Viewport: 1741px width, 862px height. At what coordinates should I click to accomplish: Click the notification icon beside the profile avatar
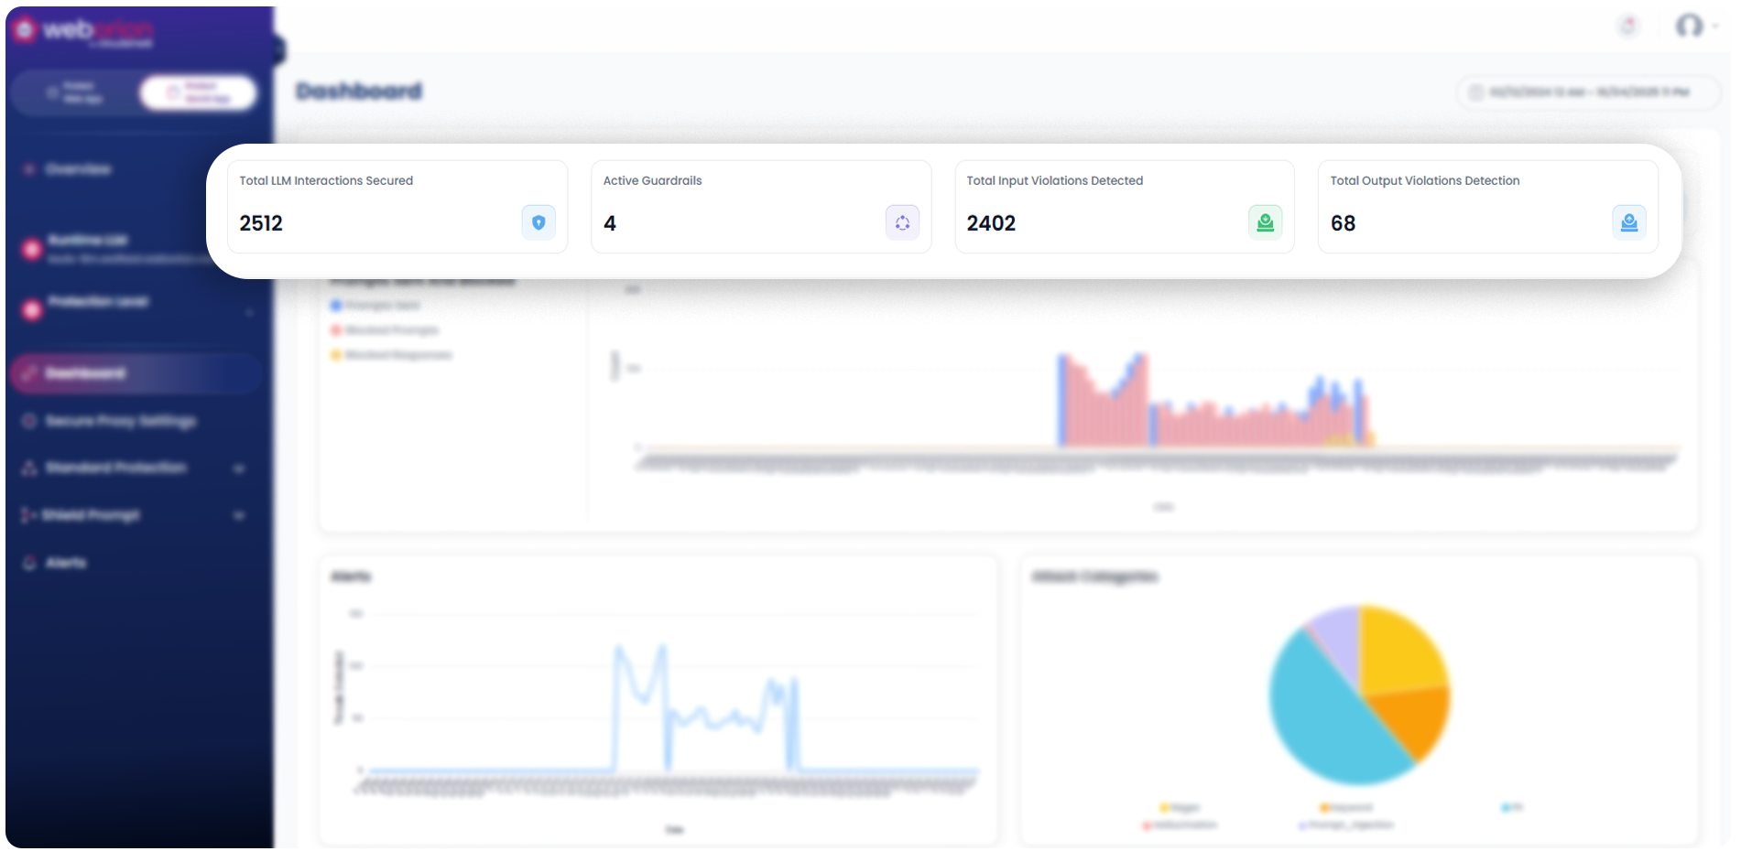pos(1628,26)
